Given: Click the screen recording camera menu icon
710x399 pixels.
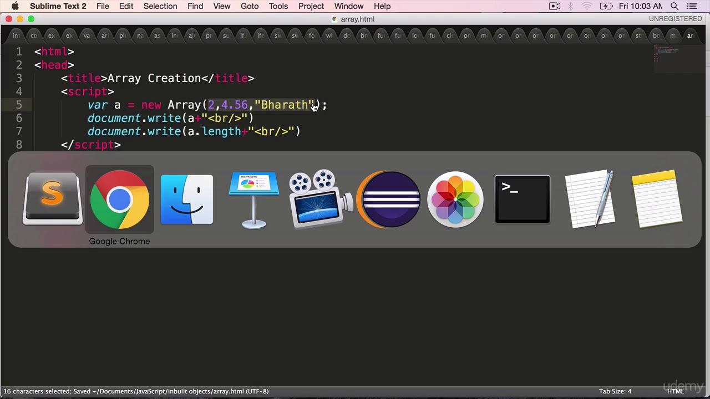Looking at the screenshot, I should pyautogui.click(x=554, y=6).
